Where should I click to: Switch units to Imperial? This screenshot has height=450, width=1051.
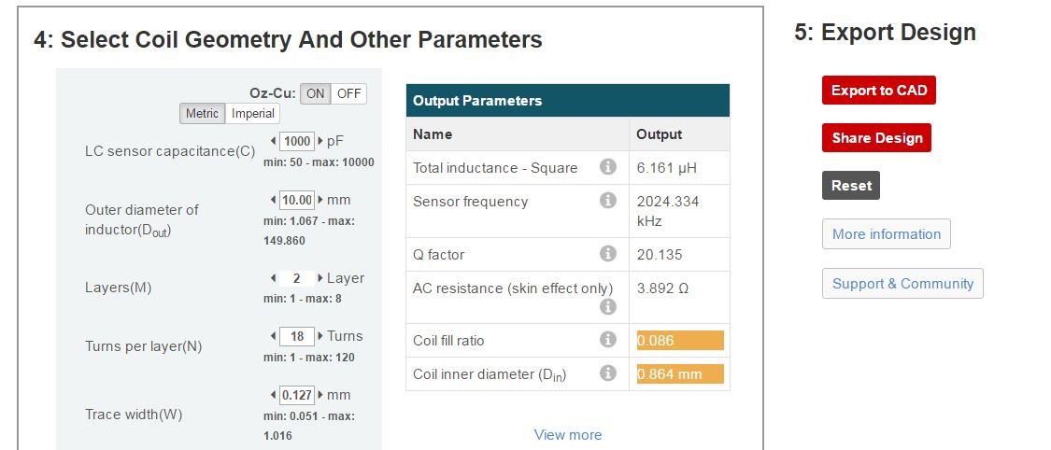point(253,114)
